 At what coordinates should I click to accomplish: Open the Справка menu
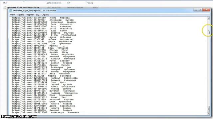(x=45, y=15)
